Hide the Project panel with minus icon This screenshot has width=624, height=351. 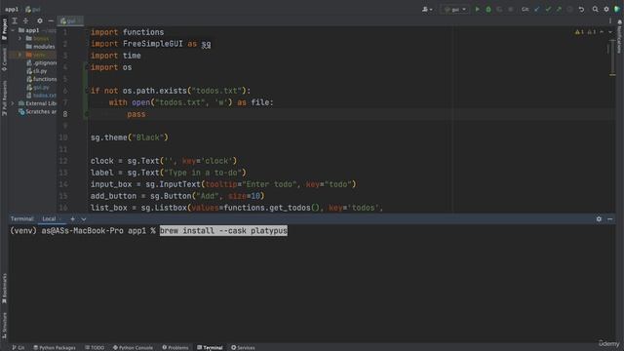[x=51, y=20]
